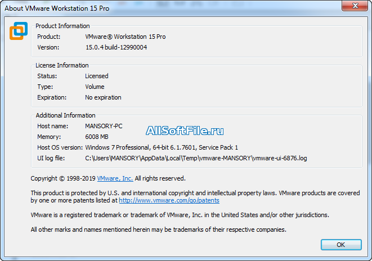Open the VMware, Inc. hyperlink
Image resolution: width=372 pixels, height=261 pixels.
(x=115, y=178)
